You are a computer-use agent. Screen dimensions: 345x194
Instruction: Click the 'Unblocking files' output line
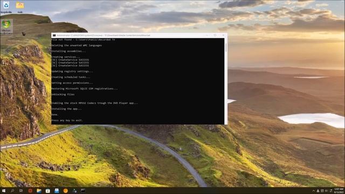[x=63, y=94]
